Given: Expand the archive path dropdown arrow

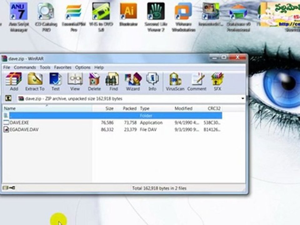Looking at the screenshot, I should [242, 98].
